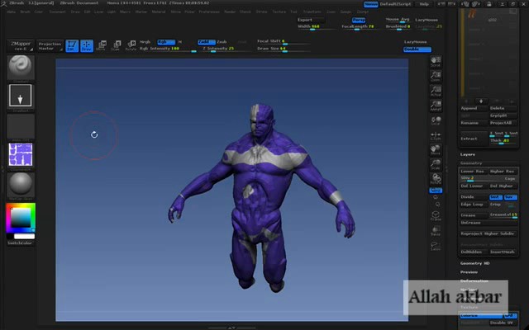Activate the Edit mode icon

(72, 46)
